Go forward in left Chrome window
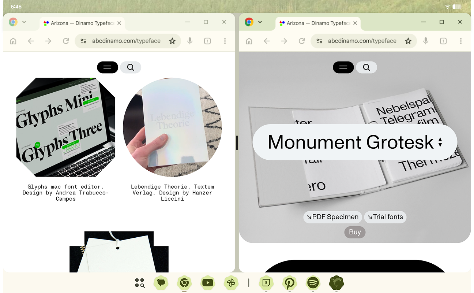Viewport: 474px width, 293px height. click(48, 41)
